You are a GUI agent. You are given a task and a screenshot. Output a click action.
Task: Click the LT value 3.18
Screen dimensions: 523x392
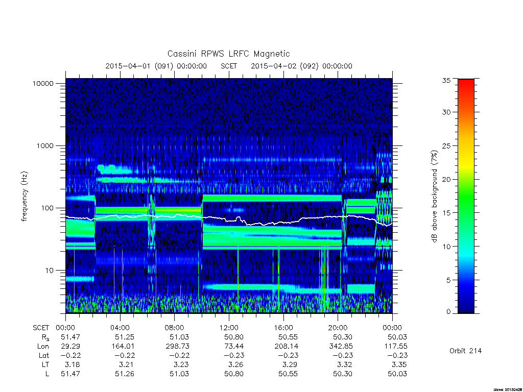click(x=73, y=364)
